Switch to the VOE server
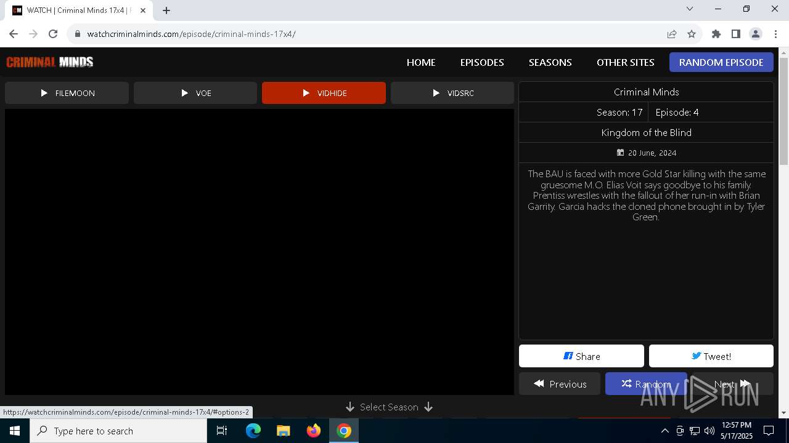Screen dimensions: 789x443 pos(195,93)
